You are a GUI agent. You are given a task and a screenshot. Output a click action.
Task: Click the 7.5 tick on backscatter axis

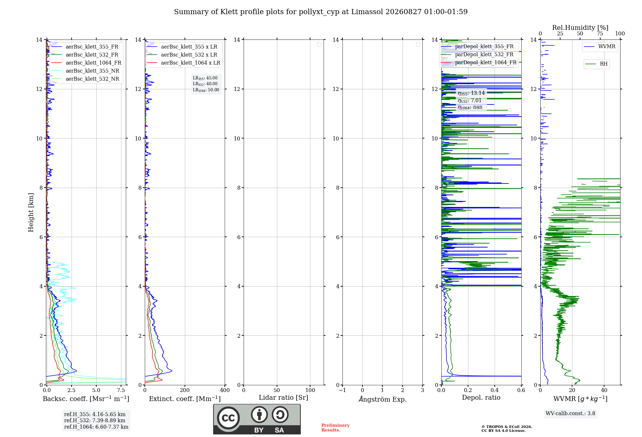pyautogui.click(x=121, y=390)
